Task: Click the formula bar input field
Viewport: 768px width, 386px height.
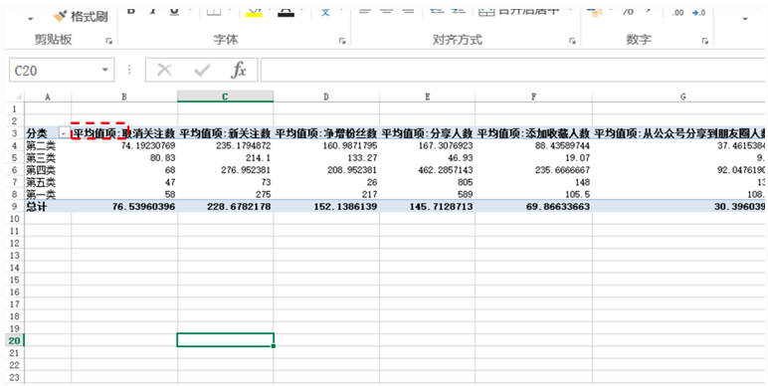Action: point(513,70)
